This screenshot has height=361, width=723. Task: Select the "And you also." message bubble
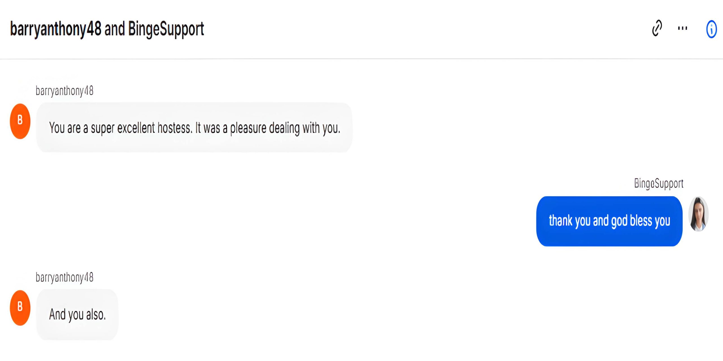pos(77,314)
